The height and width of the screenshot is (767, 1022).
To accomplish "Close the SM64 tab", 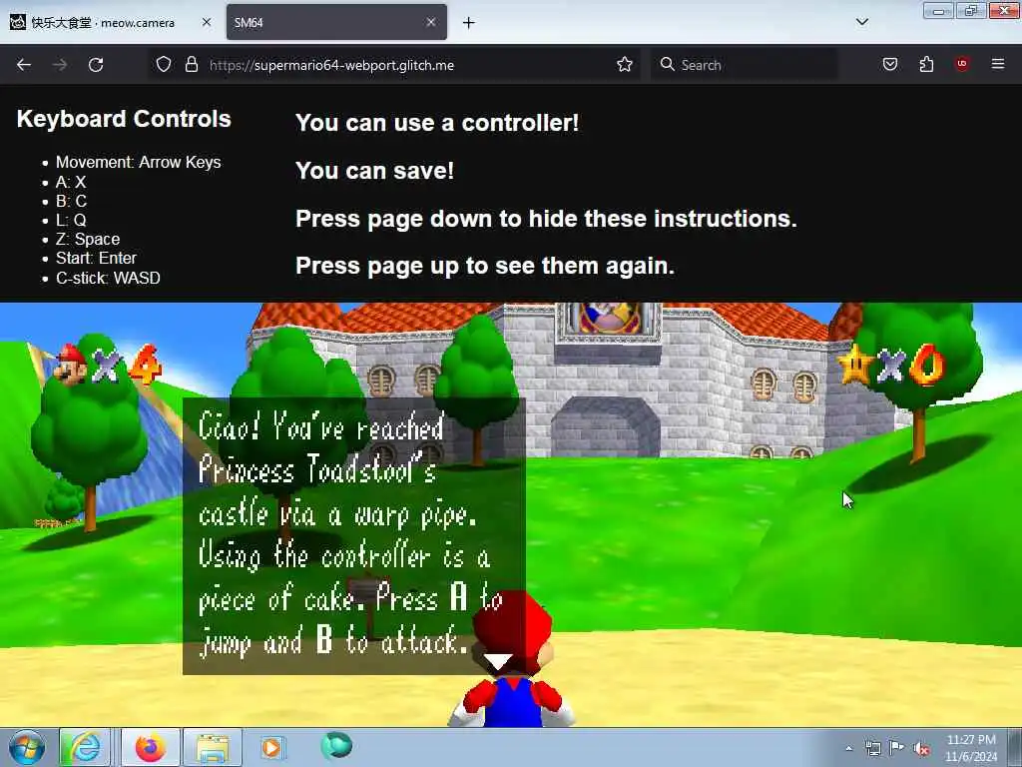I will tap(431, 22).
